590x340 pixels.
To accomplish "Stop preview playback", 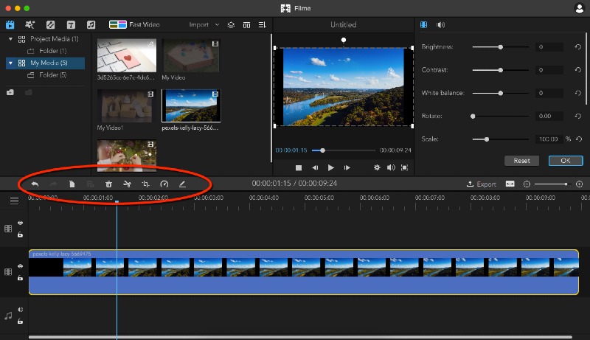I will click(299, 167).
